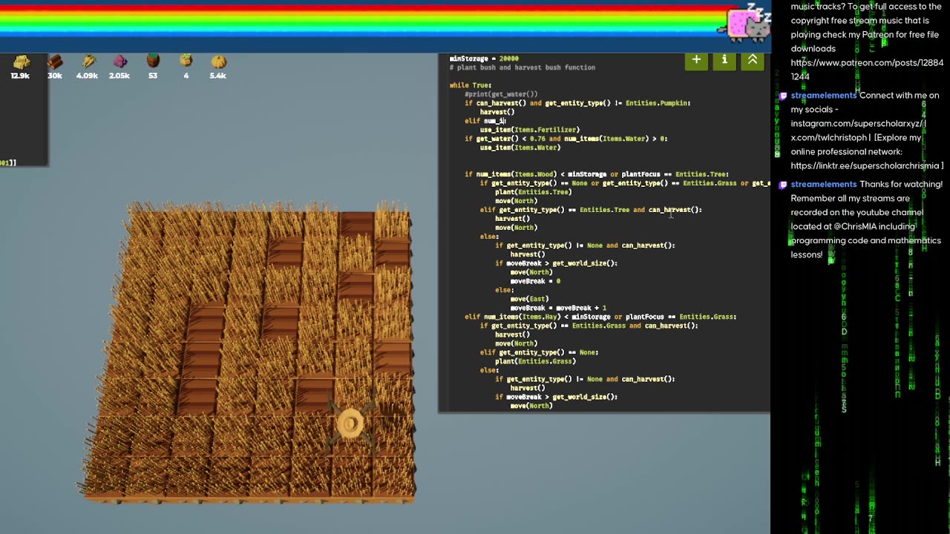Click 'elif num_items(Items.Hay)' code line
Viewport: 950px width, 534px height.
[600, 317]
